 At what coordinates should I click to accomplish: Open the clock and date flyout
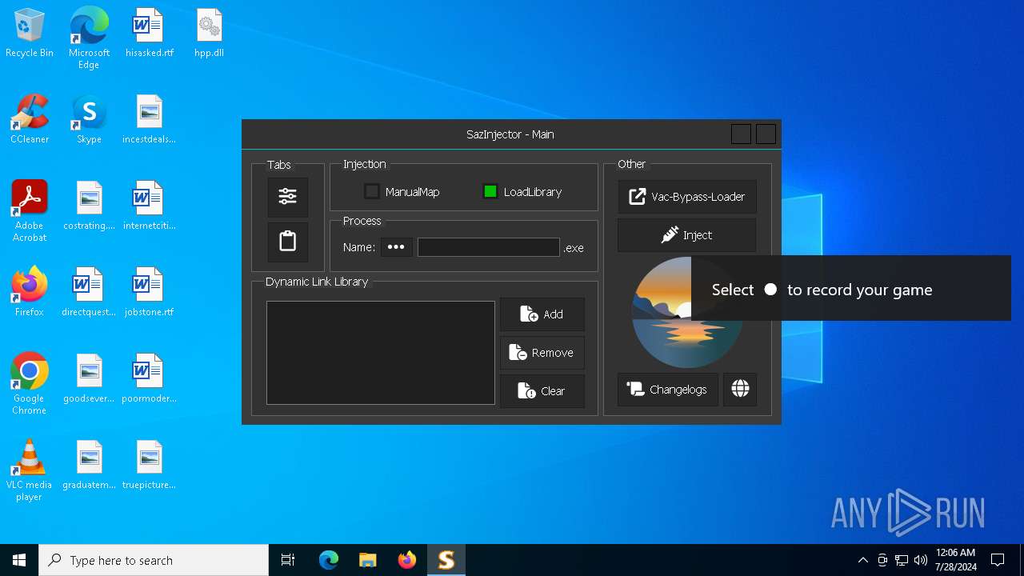click(955, 560)
